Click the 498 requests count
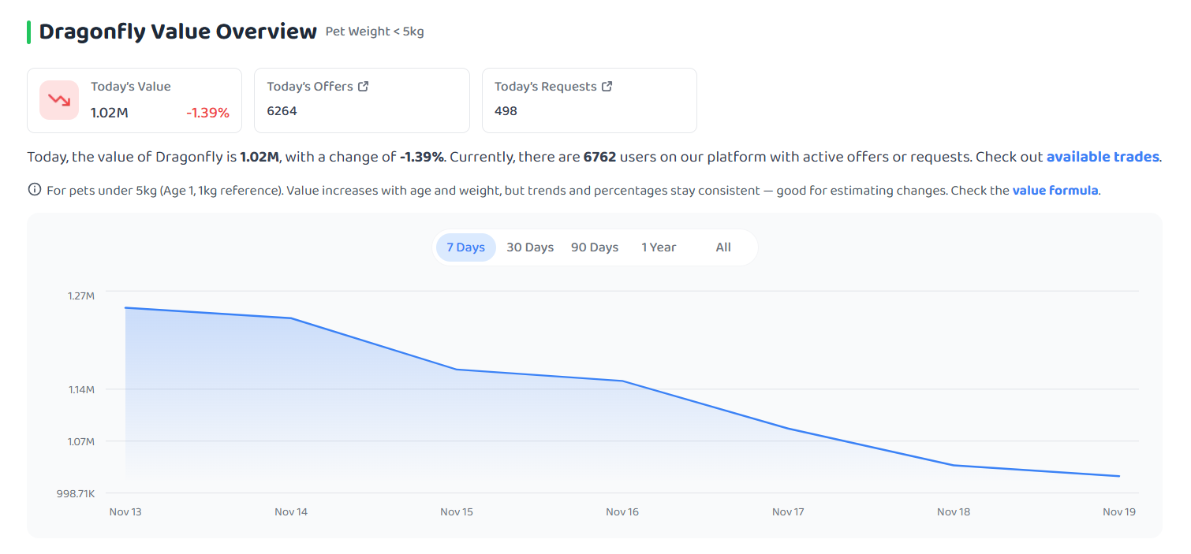 pyautogui.click(x=506, y=111)
